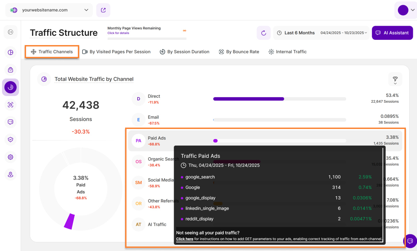Expand the sidebar collapse arrow icon
The height and width of the screenshot is (251, 417).
click(10, 32)
